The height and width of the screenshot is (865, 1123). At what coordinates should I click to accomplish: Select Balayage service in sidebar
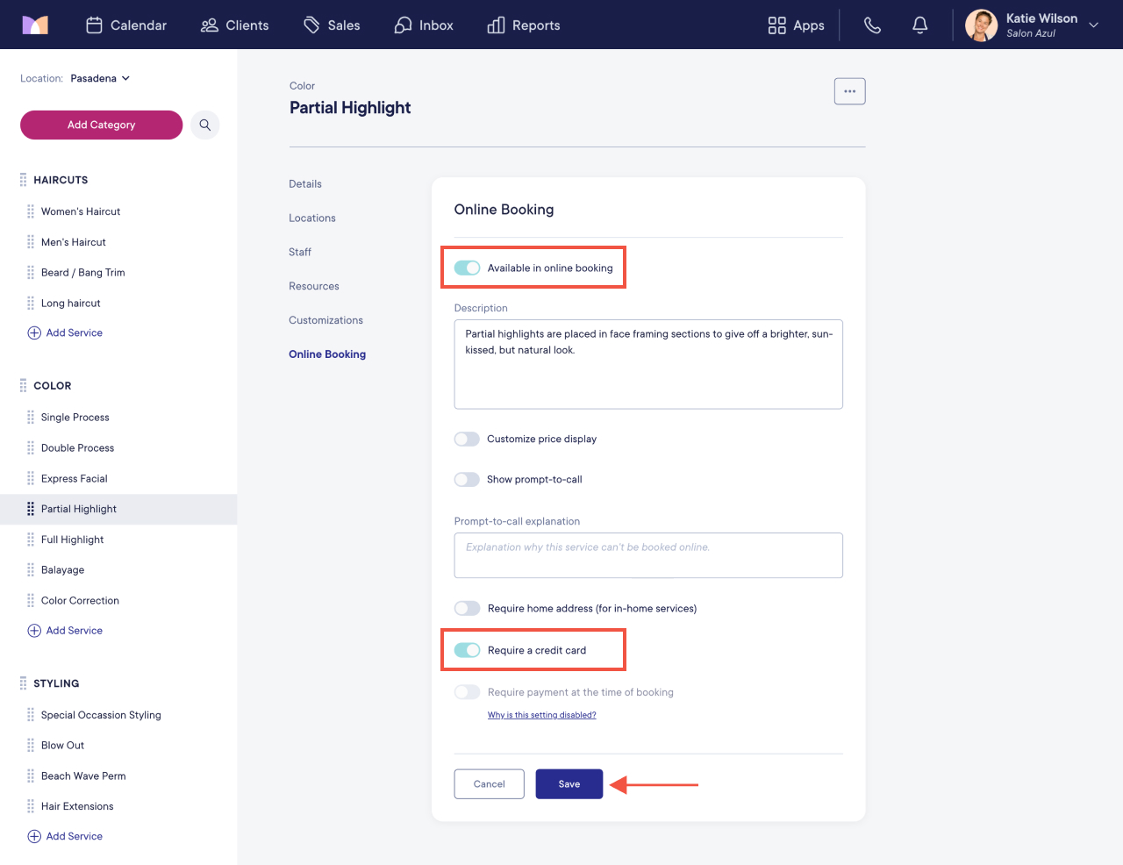(62, 570)
